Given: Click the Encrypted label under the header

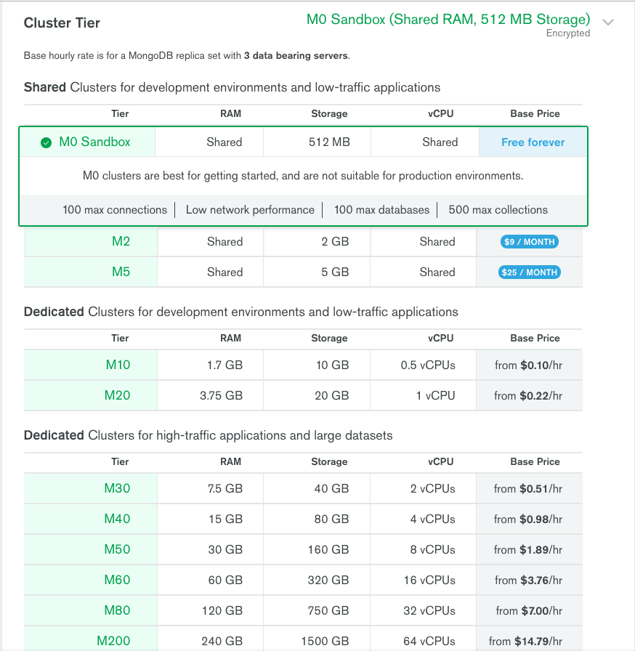Looking at the screenshot, I should pos(567,33).
